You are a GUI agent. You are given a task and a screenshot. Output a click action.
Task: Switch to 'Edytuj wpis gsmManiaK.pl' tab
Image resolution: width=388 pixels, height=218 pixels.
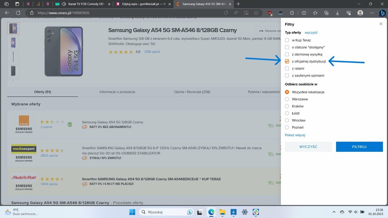coord(144,4)
